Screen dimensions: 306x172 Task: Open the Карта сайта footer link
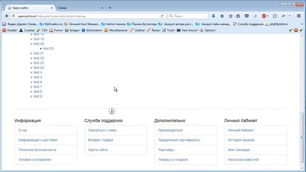(x=98, y=150)
